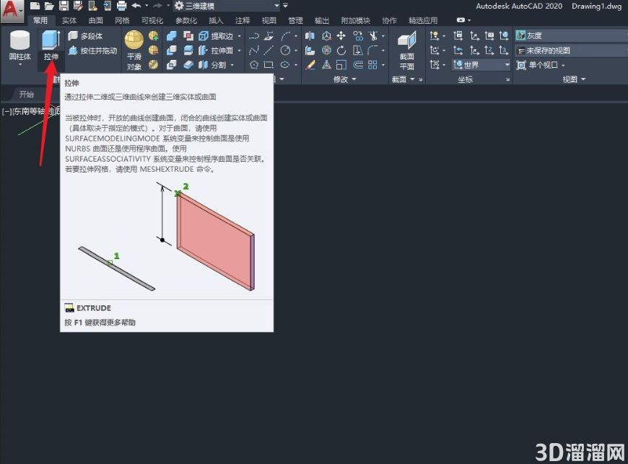Switch to the 注释 ribbon tab
This screenshot has width=628, height=464.
click(x=243, y=20)
